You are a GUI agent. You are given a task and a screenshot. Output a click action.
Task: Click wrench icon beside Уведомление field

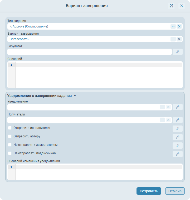(177, 107)
